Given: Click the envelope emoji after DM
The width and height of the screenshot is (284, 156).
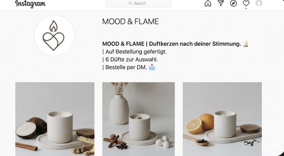Looking at the screenshot, I should pos(152,67).
